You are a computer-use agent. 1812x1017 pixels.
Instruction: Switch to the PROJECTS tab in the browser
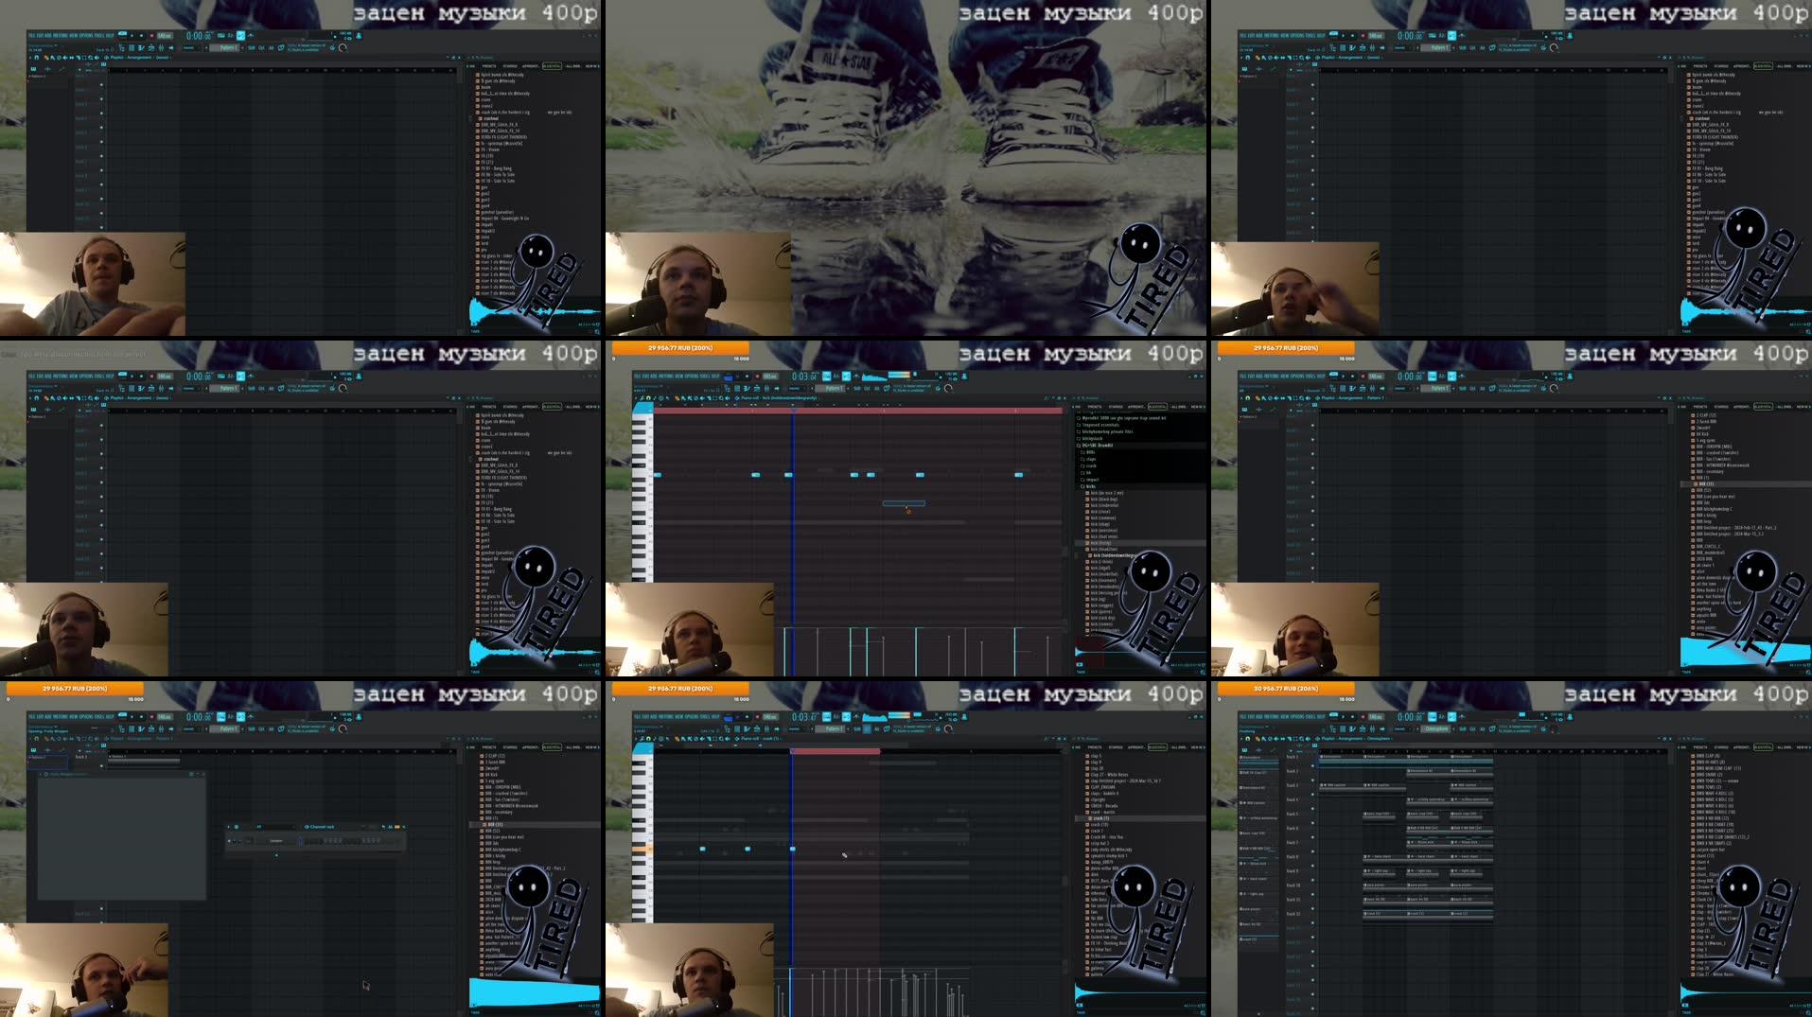point(1095,407)
